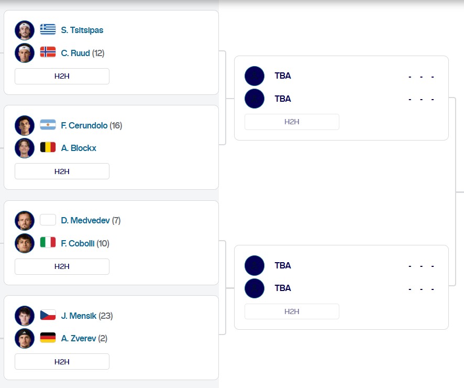Click the Belgian flag beside Blockx

pos(48,148)
